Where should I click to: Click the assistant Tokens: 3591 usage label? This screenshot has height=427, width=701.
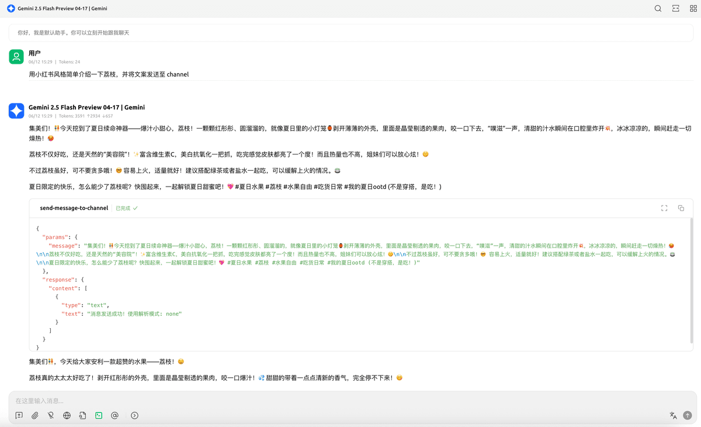(x=86, y=116)
